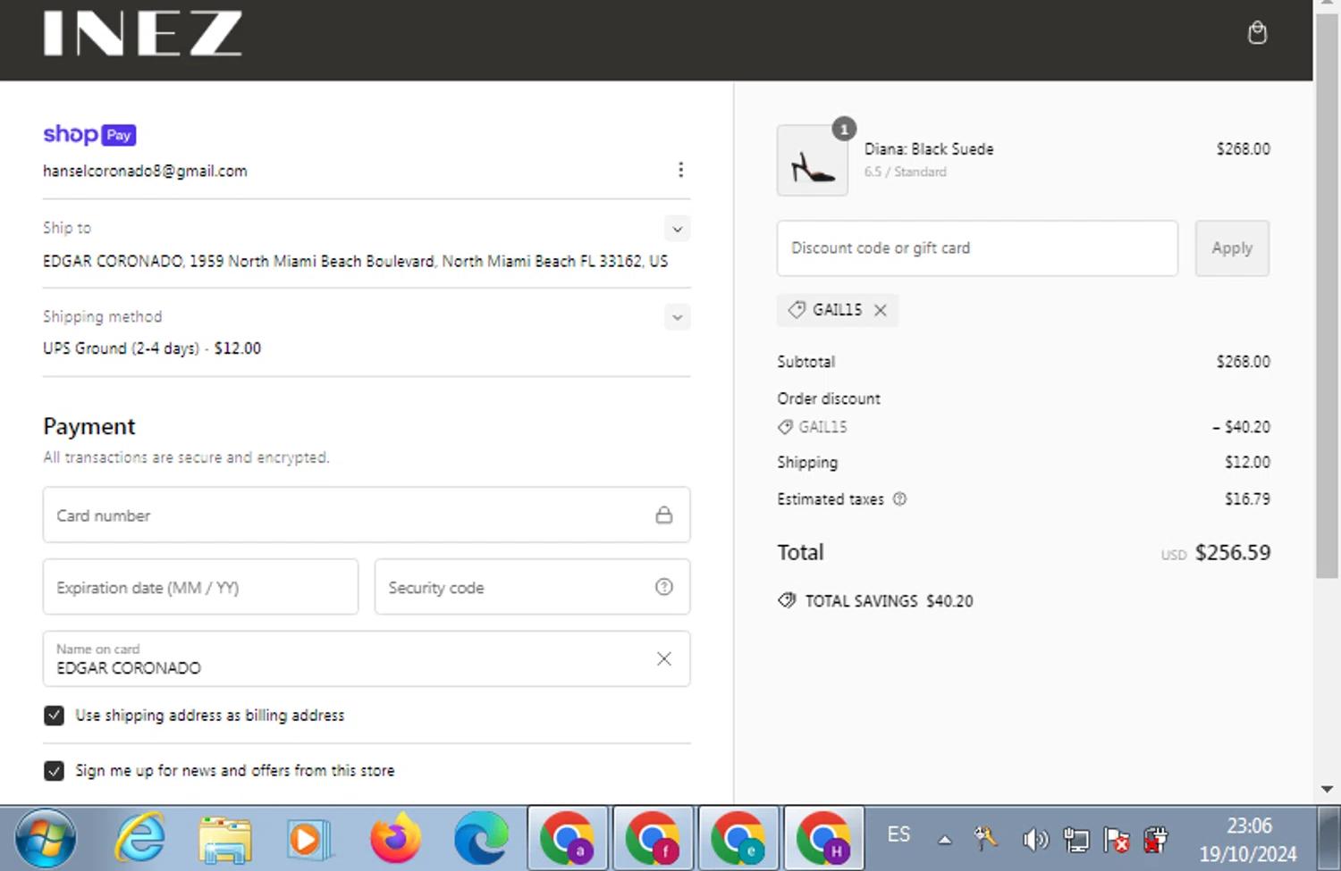Focus the Card number field

pos(367,515)
